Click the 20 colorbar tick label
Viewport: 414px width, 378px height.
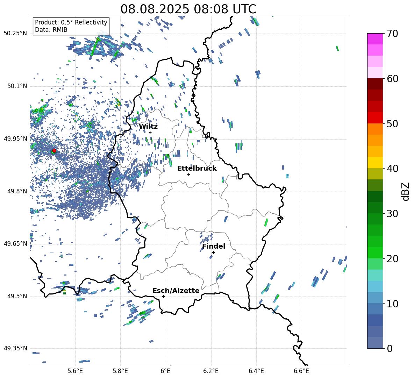click(392, 258)
